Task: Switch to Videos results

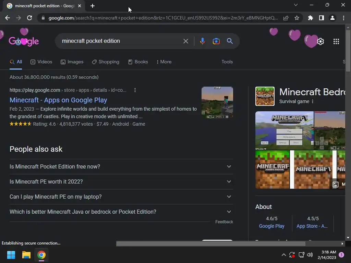Action: click(41, 62)
